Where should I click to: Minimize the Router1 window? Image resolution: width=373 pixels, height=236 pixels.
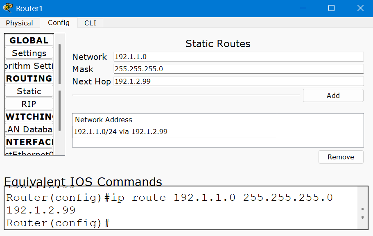(303, 8)
